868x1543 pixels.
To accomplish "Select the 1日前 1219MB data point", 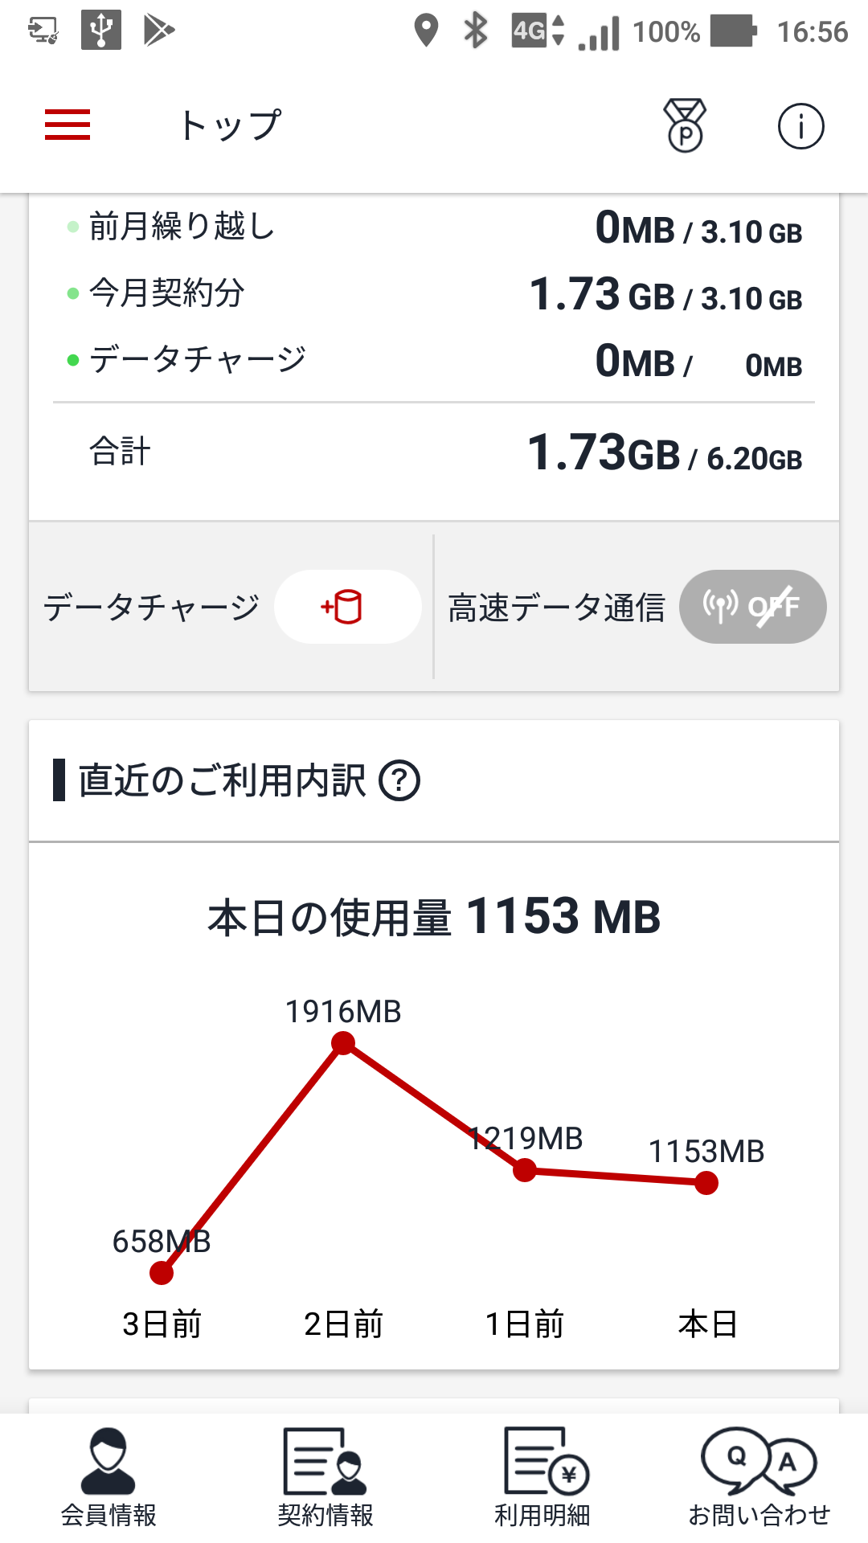I will (525, 1170).
